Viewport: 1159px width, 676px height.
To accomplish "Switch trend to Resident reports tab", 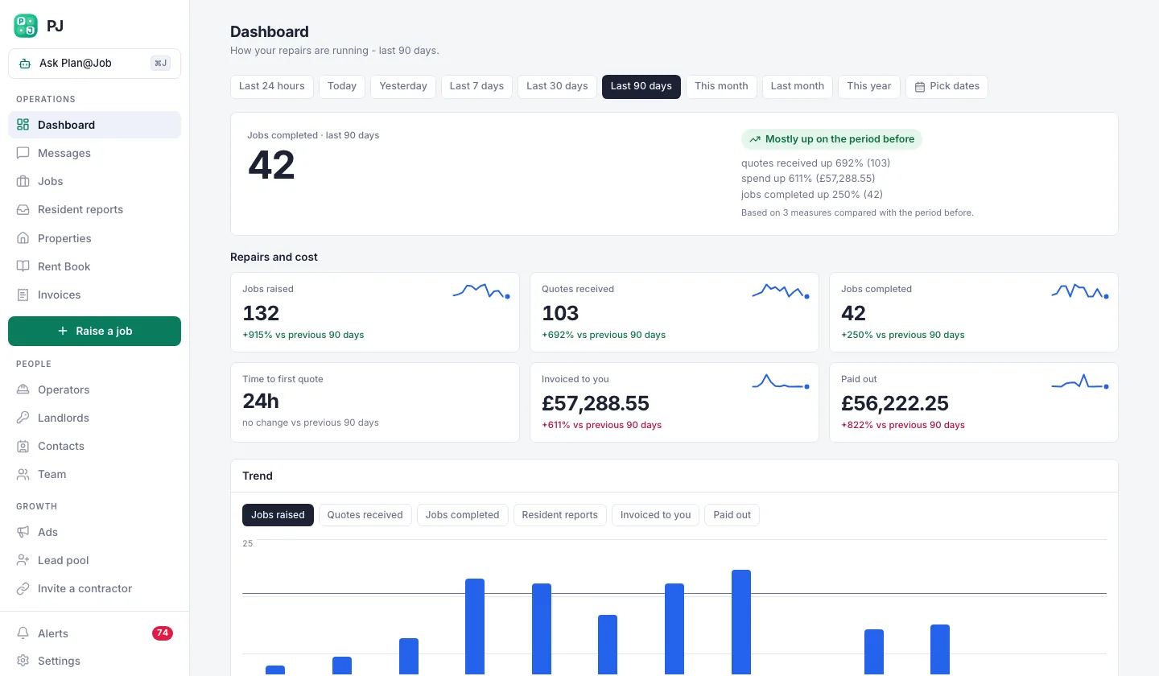I will coord(560,515).
